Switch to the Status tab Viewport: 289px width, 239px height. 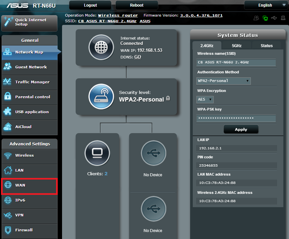(x=266, y=45)
